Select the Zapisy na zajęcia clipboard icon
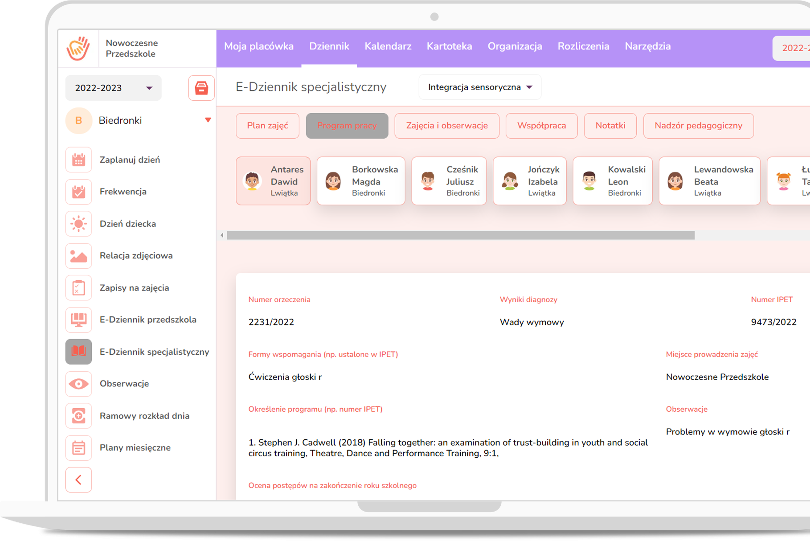 (x=78, y=288)
